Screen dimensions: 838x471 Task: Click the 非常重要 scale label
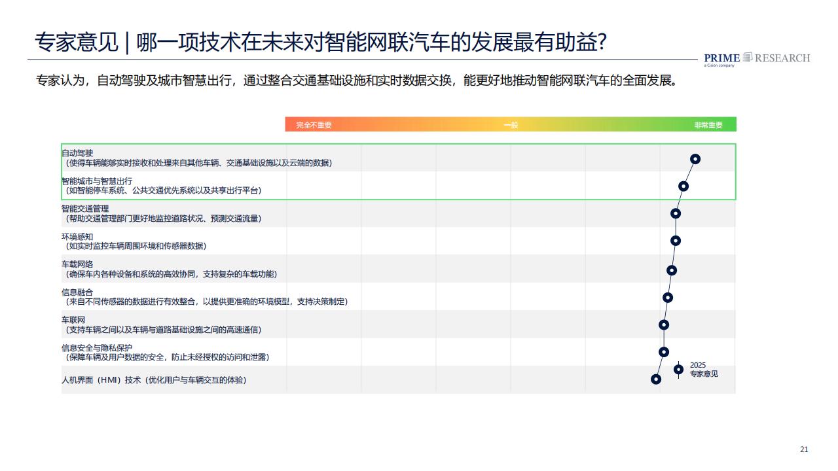pos(709,125)
